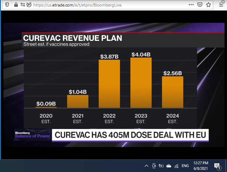
Task: Click the 2023 EST. axis label
Action: (x=141, y=118)
